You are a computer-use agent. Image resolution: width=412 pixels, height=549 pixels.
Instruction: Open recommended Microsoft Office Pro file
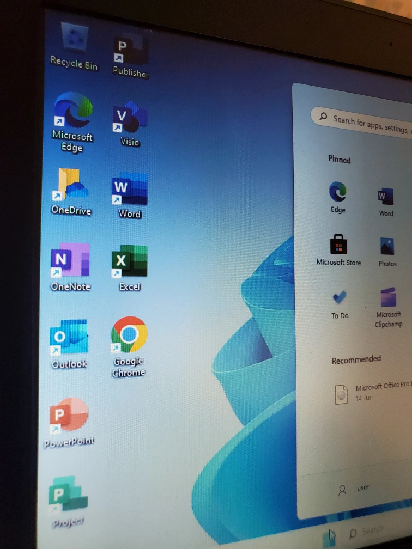[373, 392]
